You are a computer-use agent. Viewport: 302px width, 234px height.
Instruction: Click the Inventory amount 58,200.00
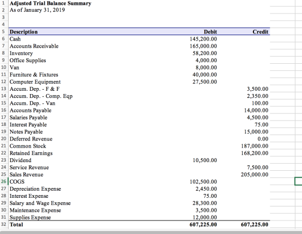[x=205, y=53]
